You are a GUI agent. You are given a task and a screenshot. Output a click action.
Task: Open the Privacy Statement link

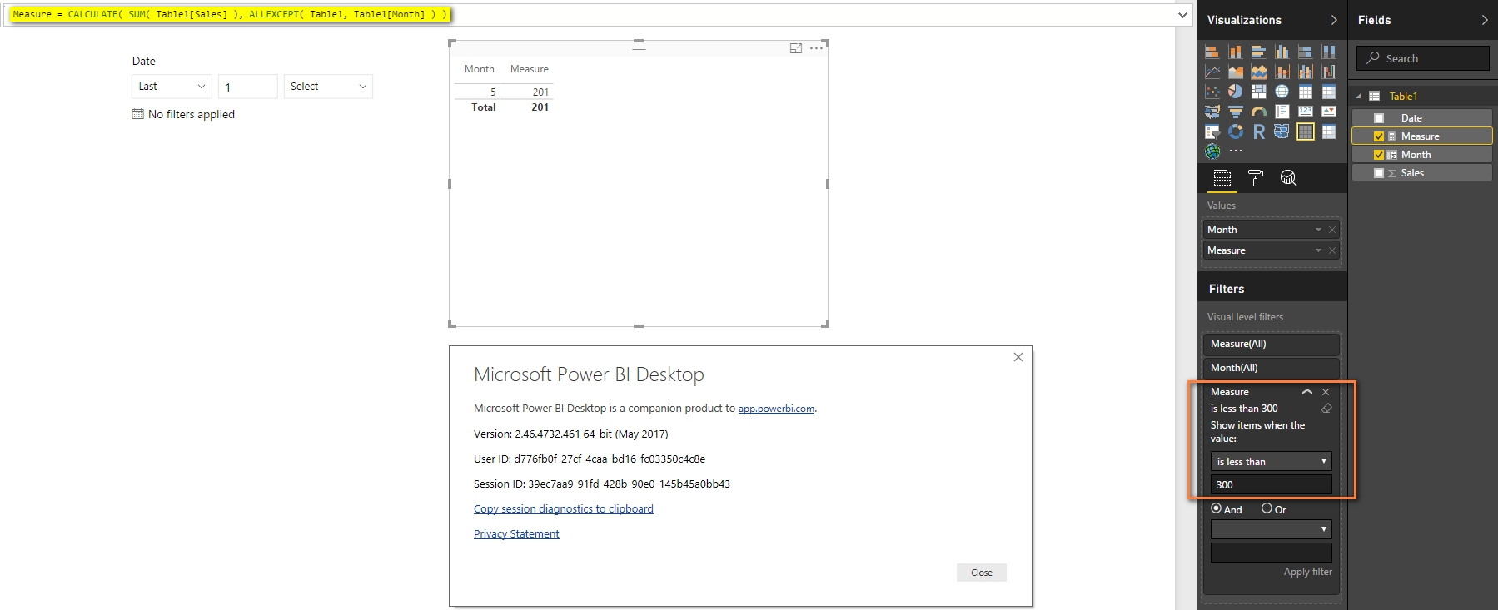(x=516, y=534)
